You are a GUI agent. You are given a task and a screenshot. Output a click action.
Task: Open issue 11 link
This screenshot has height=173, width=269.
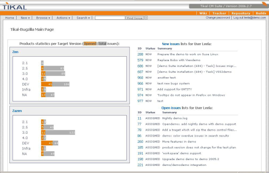click(139, 118)
